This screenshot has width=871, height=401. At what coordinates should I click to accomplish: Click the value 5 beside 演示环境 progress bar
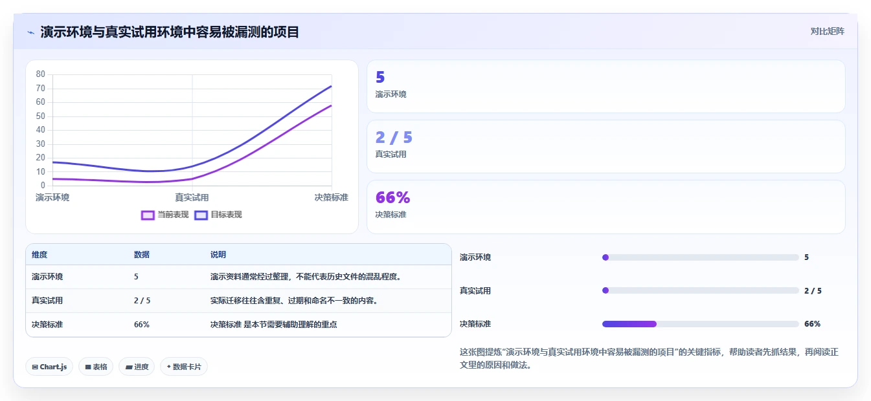pyautogui.click(x=806, y=257)
